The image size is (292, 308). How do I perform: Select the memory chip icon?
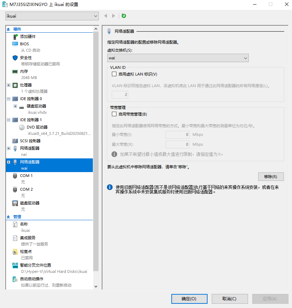point(15,71)
